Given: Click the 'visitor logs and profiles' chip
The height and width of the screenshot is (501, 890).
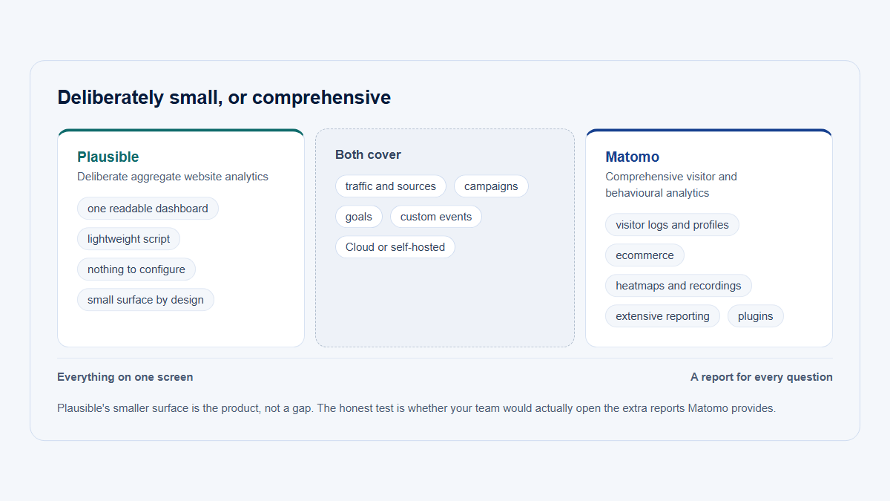Looking at the screenshot, I should [672, 225].
